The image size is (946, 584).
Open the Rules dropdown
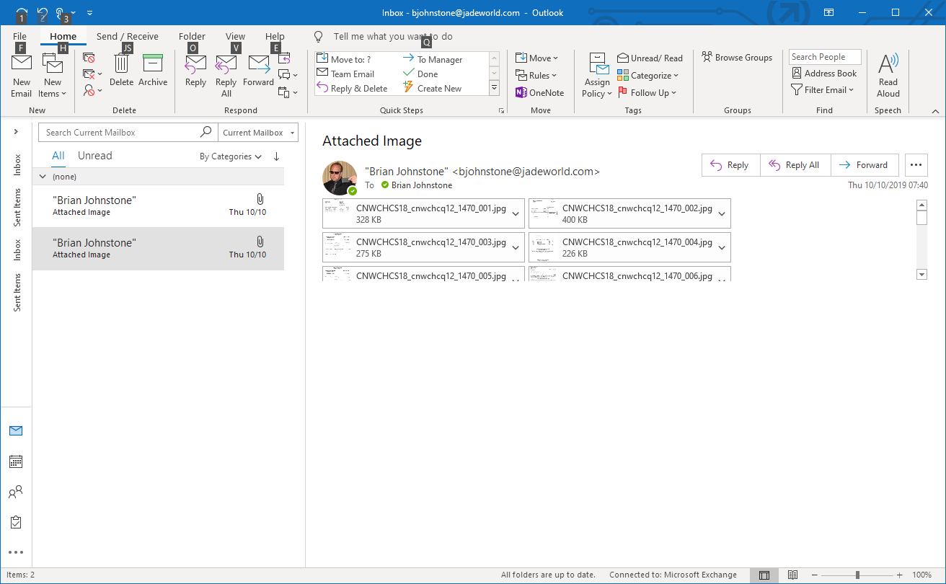[x=536, y=76]
